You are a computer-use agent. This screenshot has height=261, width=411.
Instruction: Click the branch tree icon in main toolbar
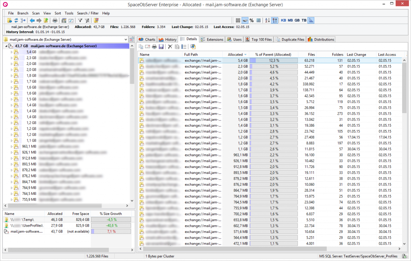(23, 20)
